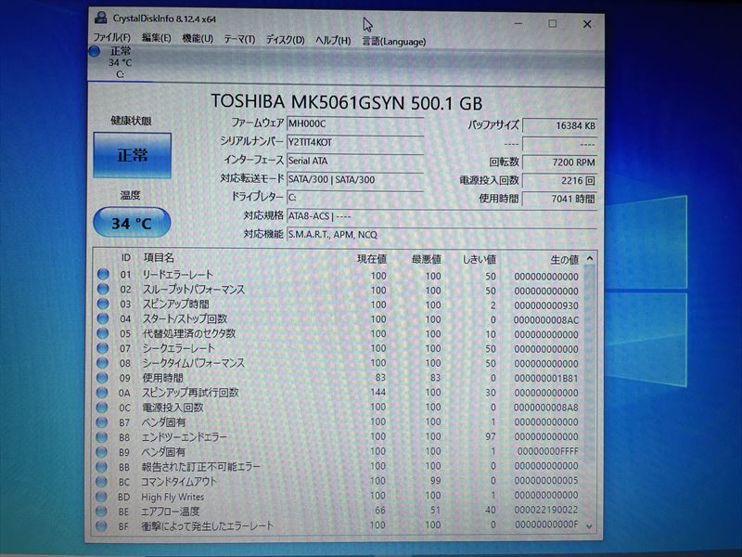The image size is (742, 557).
Task: Click the 34 °C temperature button
Action: tap(132, 223)
